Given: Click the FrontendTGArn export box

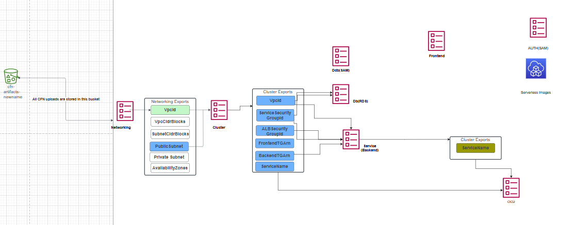Looking at the screenshot, I should 275,144.
